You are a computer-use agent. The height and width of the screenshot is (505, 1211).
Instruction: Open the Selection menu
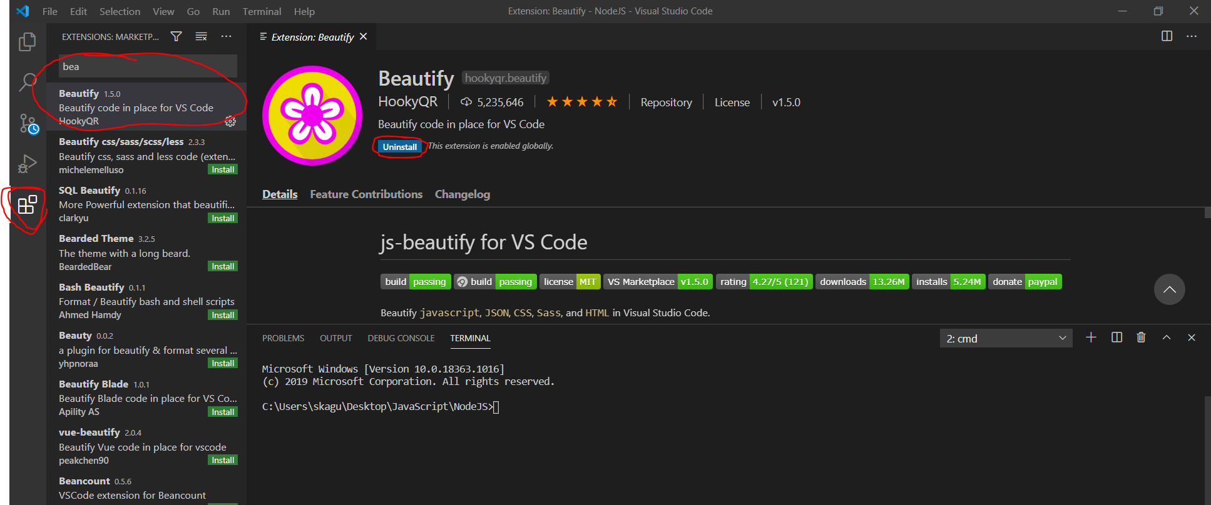pos(120,11)
